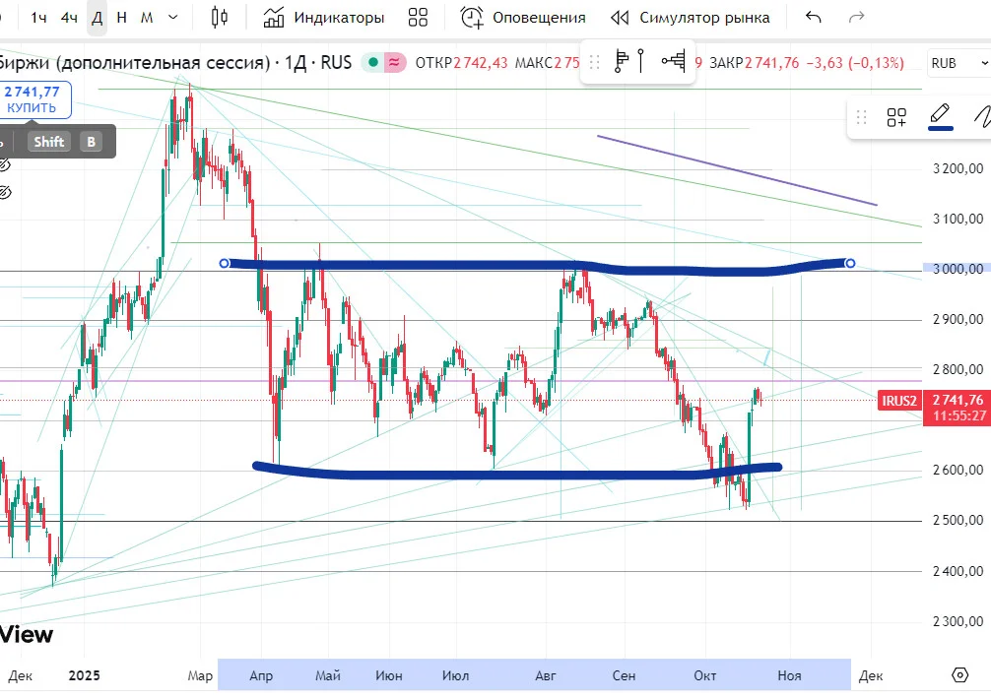Click the 2025 year label on time axis
The height and width of the screenshot is (700, 991).
(84, 675)
